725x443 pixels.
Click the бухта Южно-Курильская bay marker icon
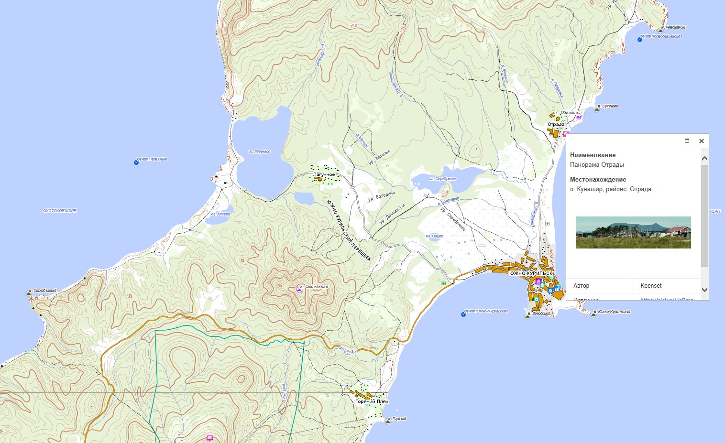pos(463,314)
